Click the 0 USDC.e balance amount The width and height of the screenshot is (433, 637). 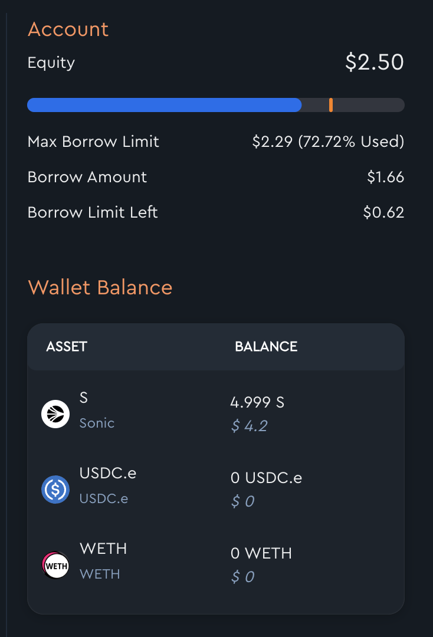click(x=266, y=478)
